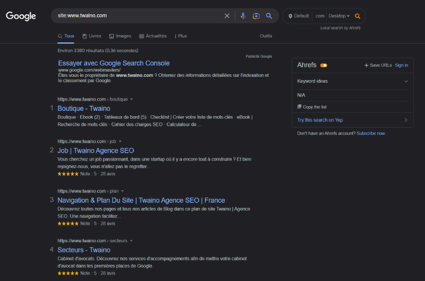Click the star rating under Job result
Screen dimensions: 425x281
coord(68,174)
